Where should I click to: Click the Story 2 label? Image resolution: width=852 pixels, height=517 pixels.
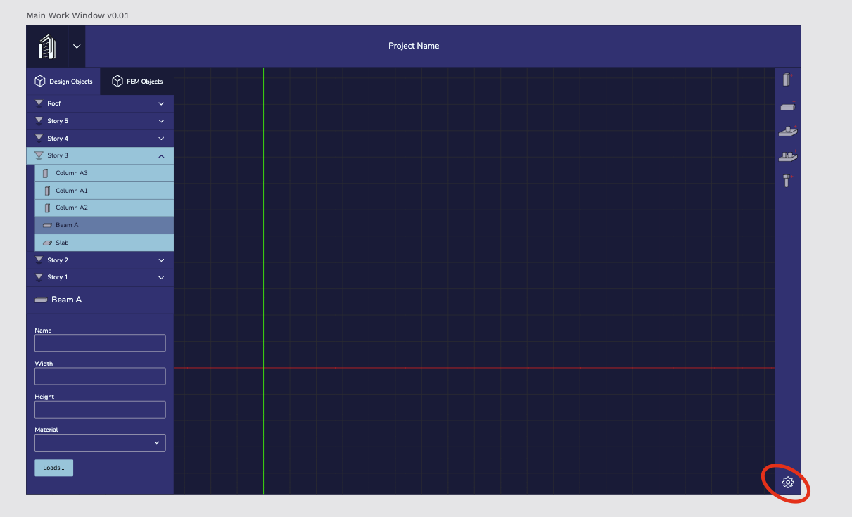click(x=58, y=260)
